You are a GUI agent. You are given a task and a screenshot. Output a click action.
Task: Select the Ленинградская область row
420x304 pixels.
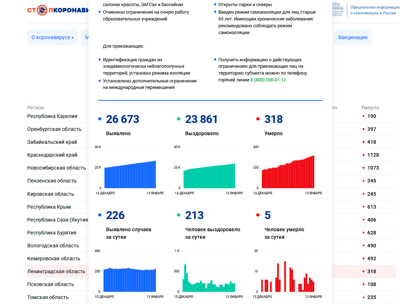(x=56, y=271)
